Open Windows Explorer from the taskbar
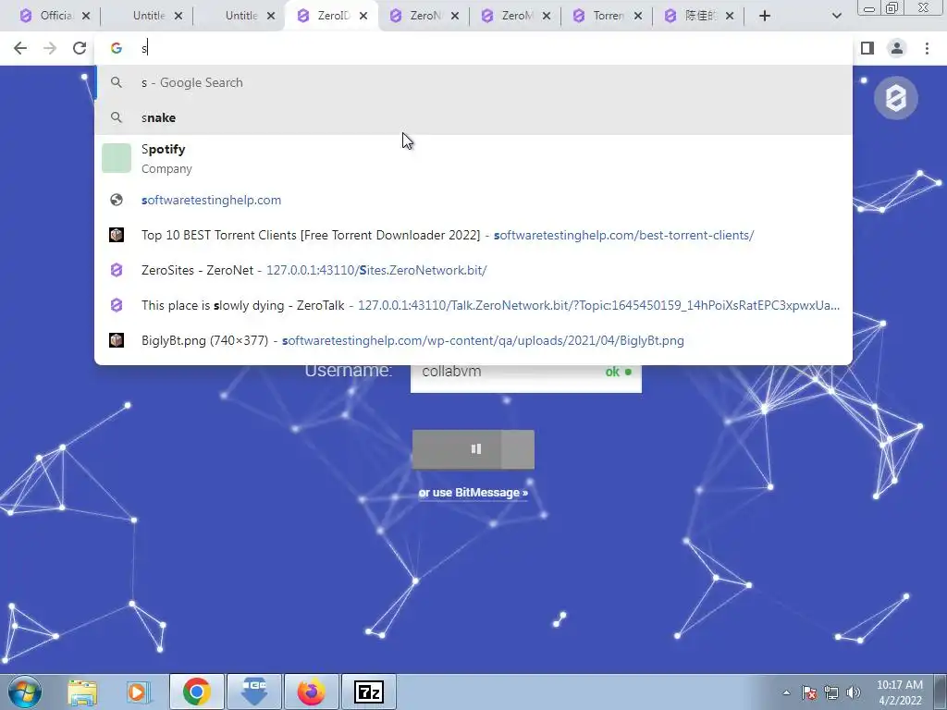The width and height of the screenshot is (947, 710). click(82, 692)
